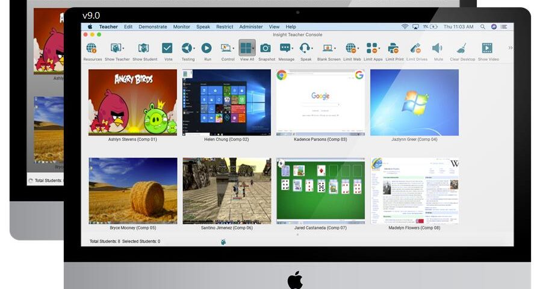Toggle Blank Screen on student computers
534x289 pixels.
(328, 49)
